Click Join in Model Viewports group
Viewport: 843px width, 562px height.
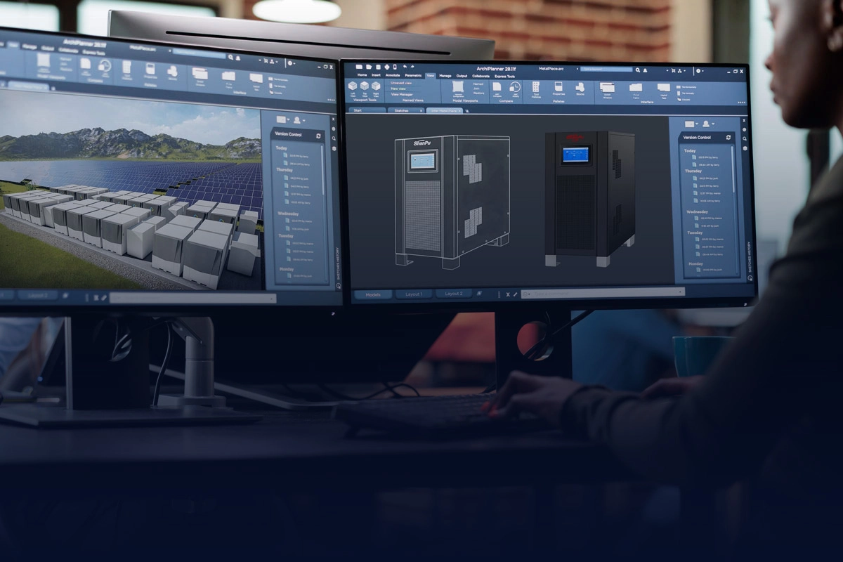pyautogui.click(x=476, y=89)
